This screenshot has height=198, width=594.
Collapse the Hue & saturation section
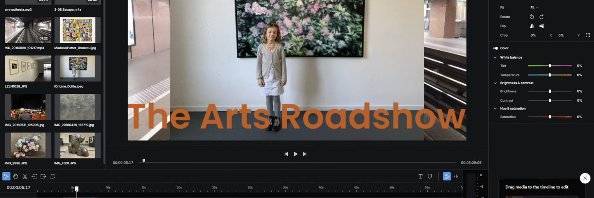tap(495, 109)
